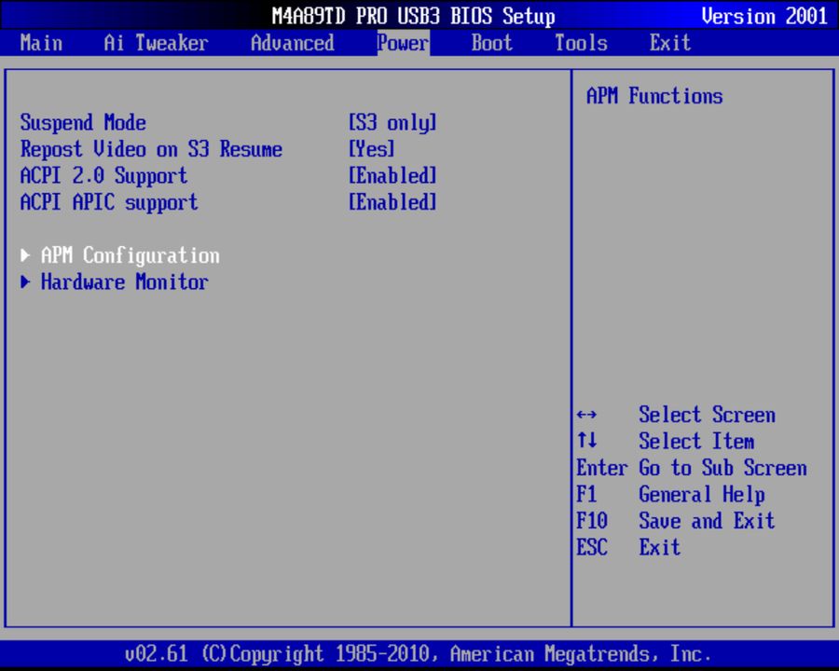The height and width of the screenshot is (671, 839).
Task: Open the Advanced menu
Action: coord(292,43)
